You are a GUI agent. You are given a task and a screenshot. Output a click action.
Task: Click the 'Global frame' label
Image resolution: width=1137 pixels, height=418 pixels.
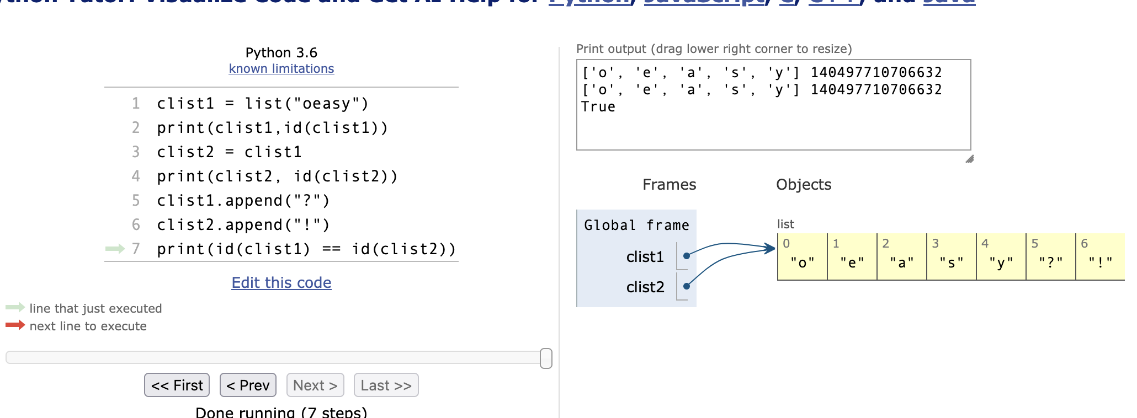(636, 225)
